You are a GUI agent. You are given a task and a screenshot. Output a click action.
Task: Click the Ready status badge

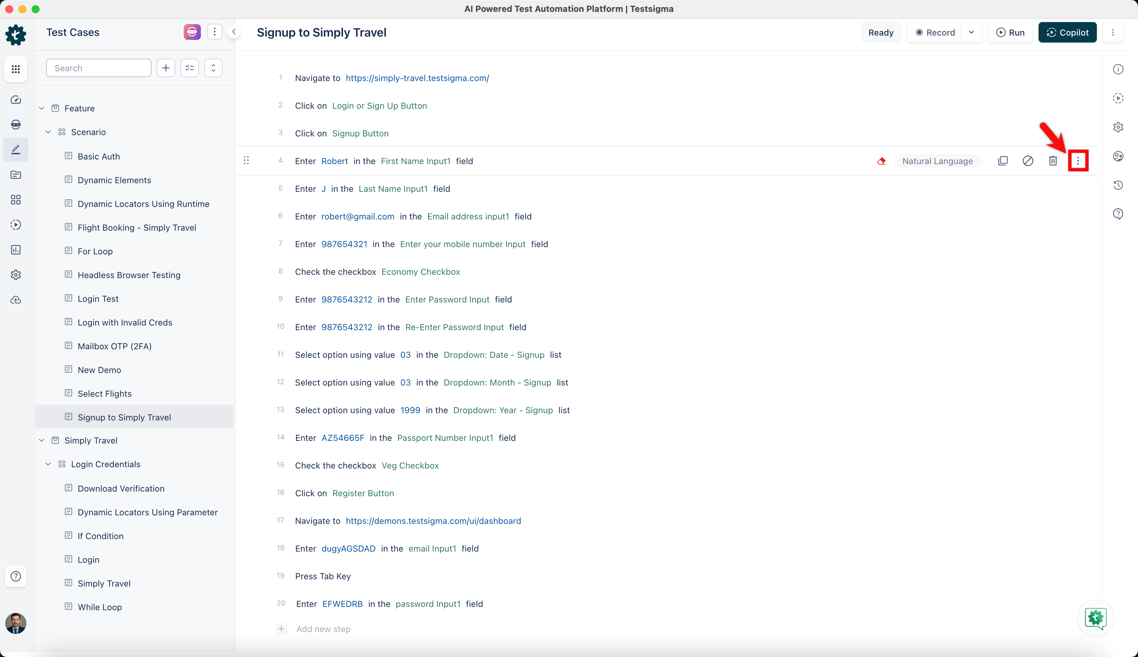coord(881,33)
